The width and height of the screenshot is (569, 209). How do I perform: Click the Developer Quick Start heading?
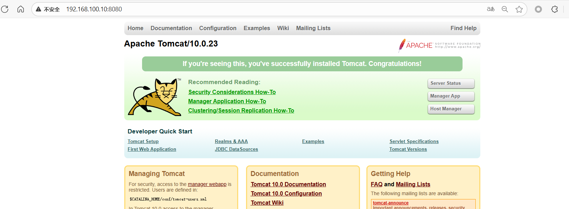pyautogui.click(x=160, y=131)
